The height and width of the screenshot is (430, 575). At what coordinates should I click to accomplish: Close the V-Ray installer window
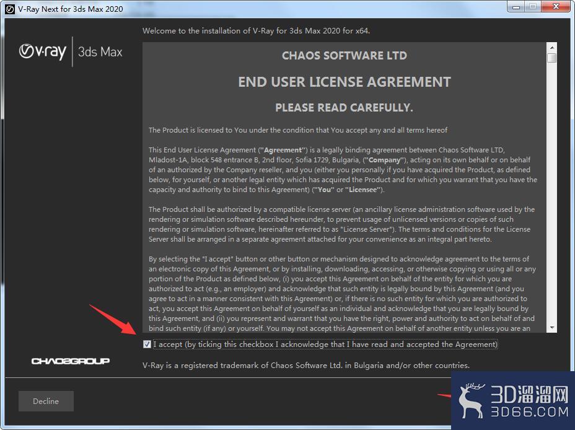click(x=556, y=7)
